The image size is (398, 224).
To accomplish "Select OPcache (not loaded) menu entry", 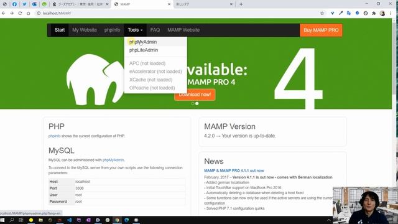I will click(152, 88).
